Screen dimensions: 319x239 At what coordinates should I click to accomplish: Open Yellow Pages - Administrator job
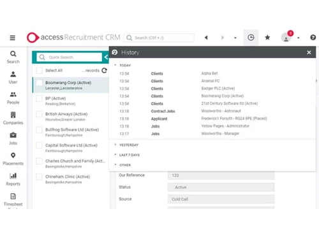(225, 126)
